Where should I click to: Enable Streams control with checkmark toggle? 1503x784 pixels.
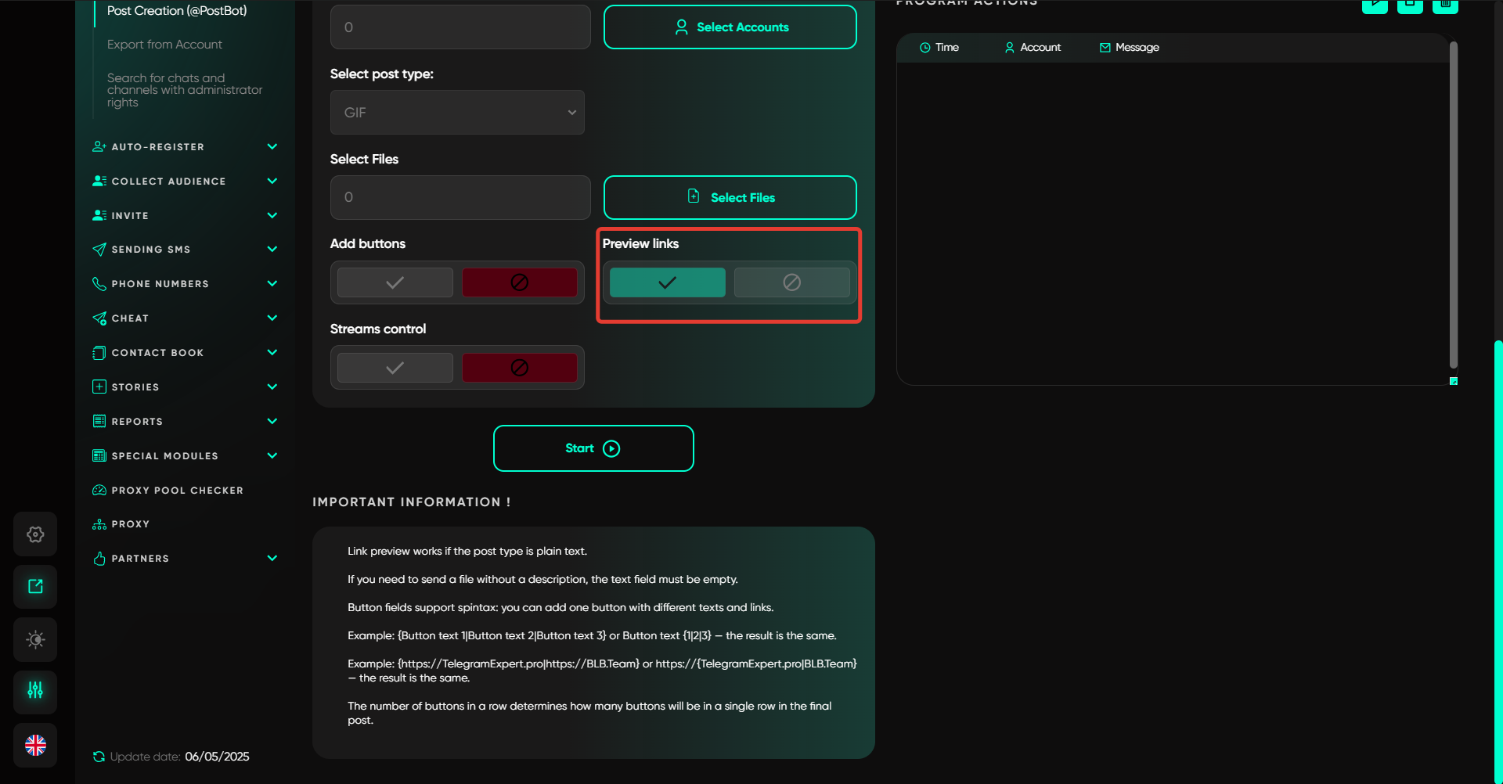[395, 368]
